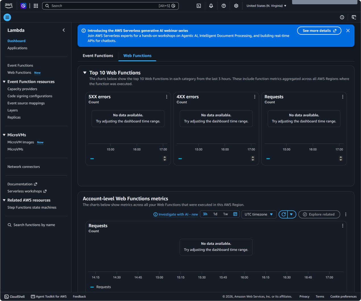Open MicroVMs sub-link under MicroVMs
This screenshot has height=301, width=361.
[x=15, y=149]
